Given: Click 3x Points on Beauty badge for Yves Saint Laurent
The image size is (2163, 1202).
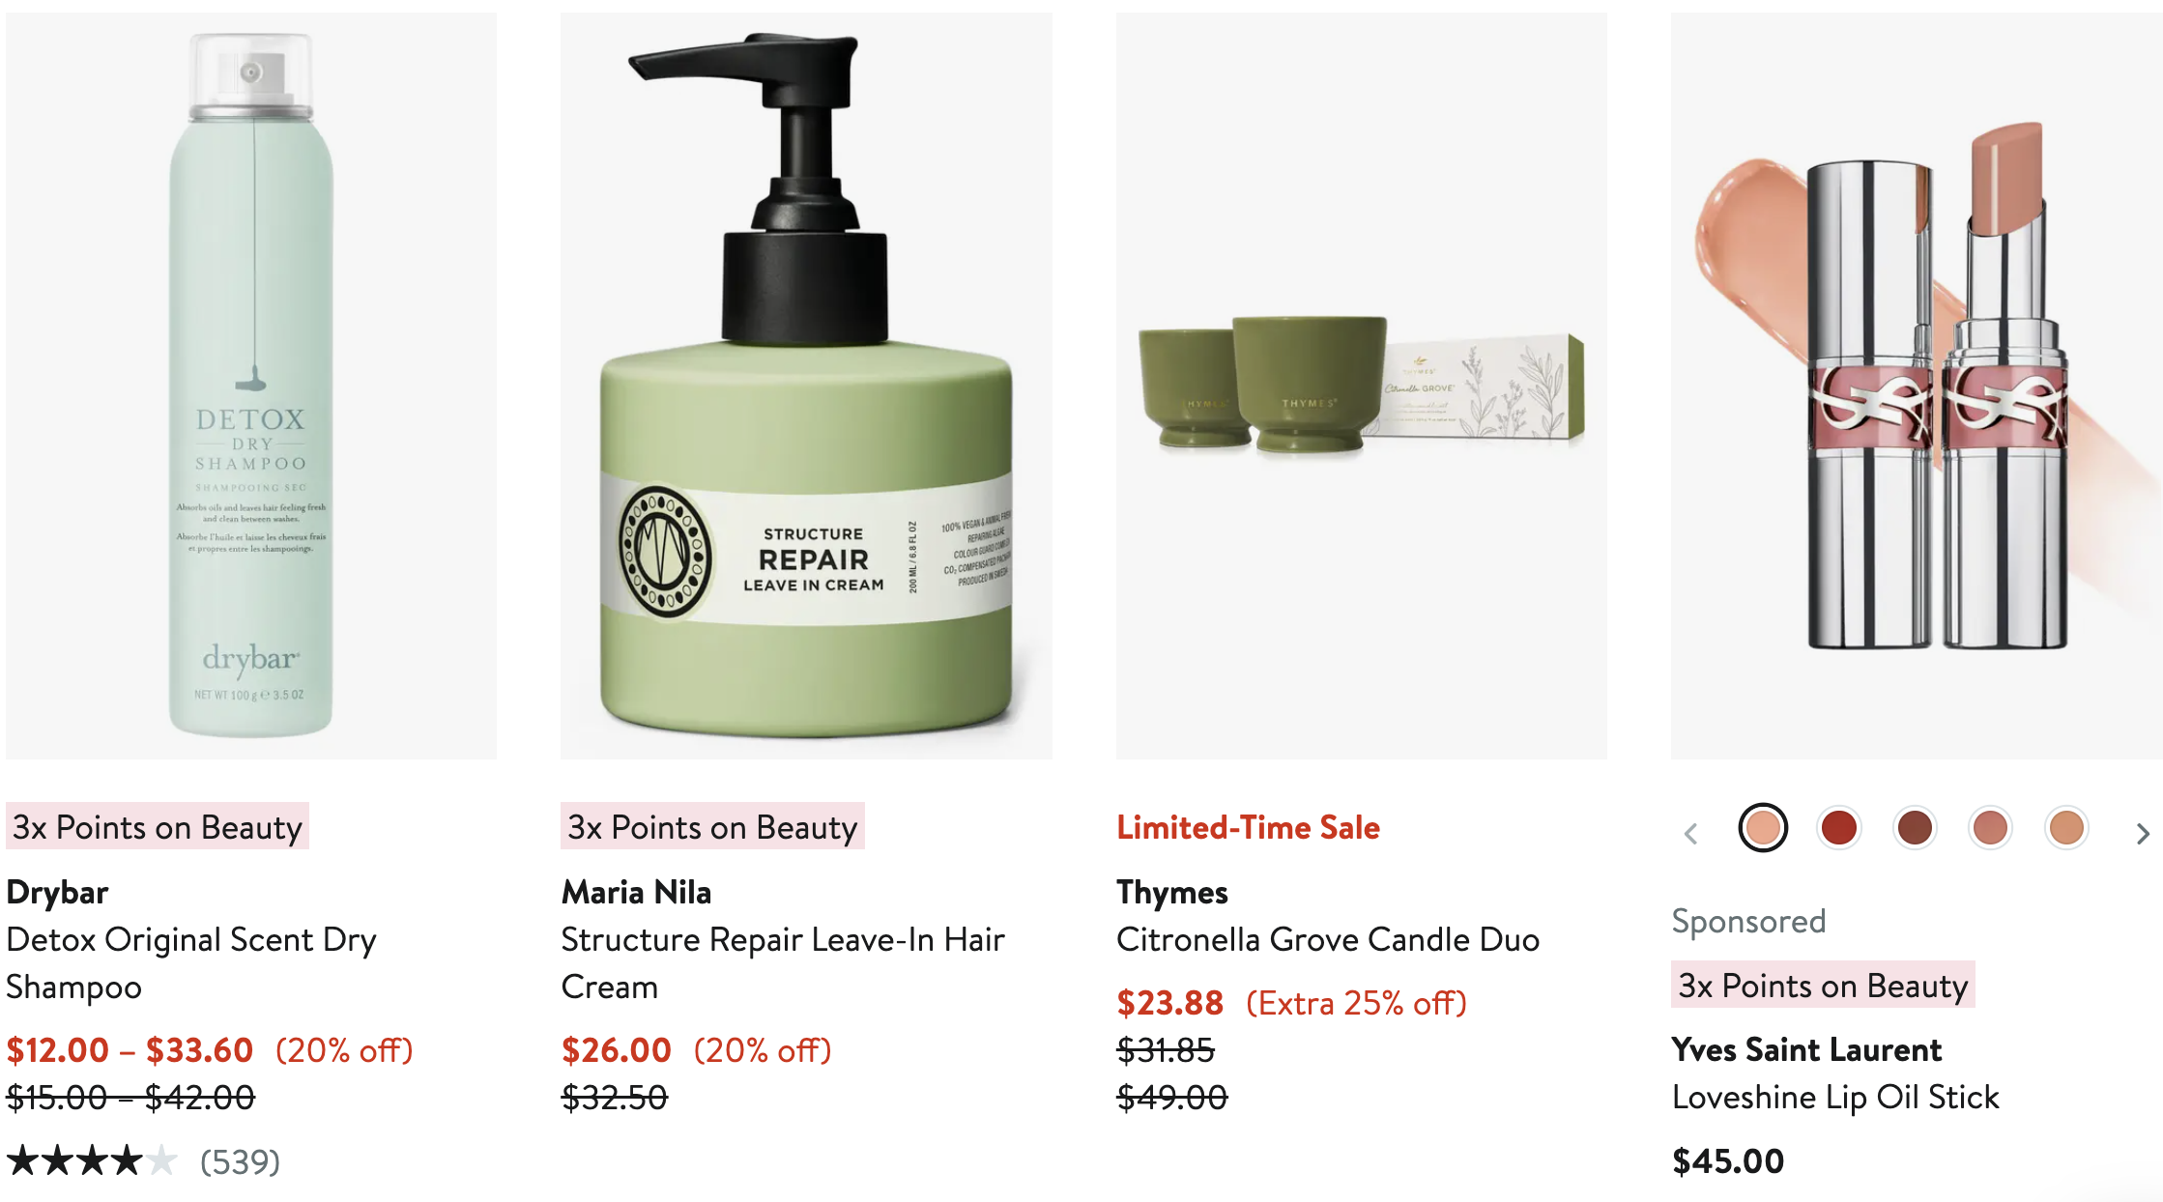Looking at the screenshot, I should click(x=1823, y=986).
